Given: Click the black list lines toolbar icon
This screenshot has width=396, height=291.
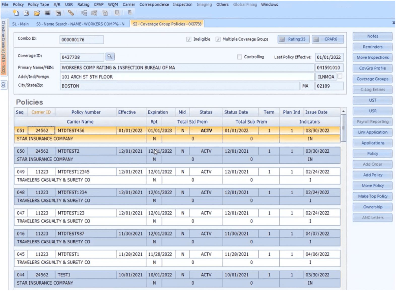Looking at the screenshot, I should click(47, 13).
